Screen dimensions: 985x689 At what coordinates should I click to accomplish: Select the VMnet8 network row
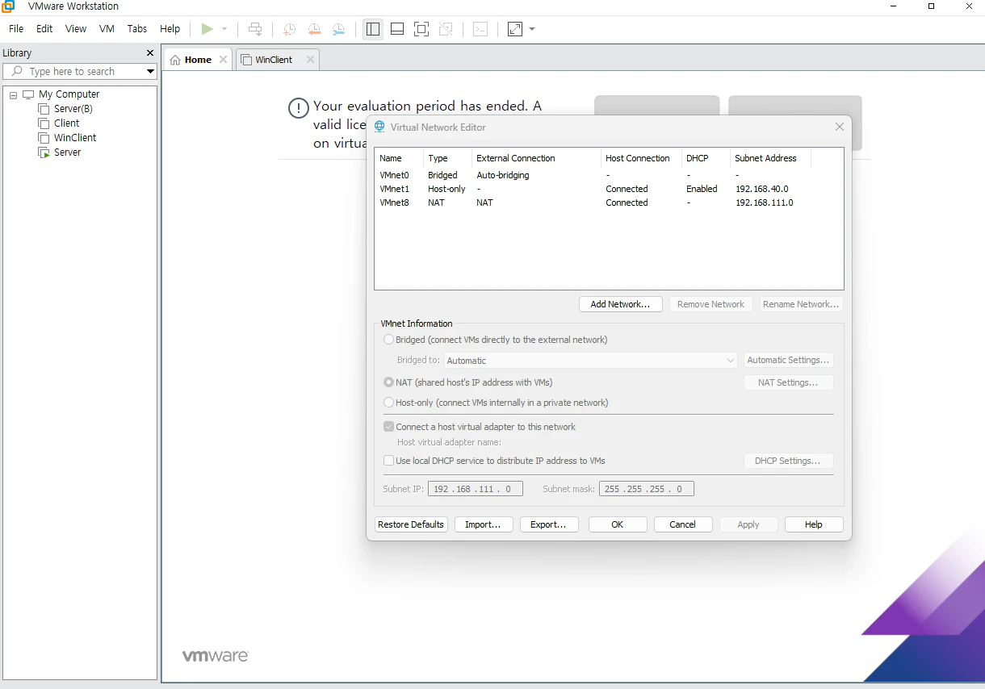[x=609, y=203]
